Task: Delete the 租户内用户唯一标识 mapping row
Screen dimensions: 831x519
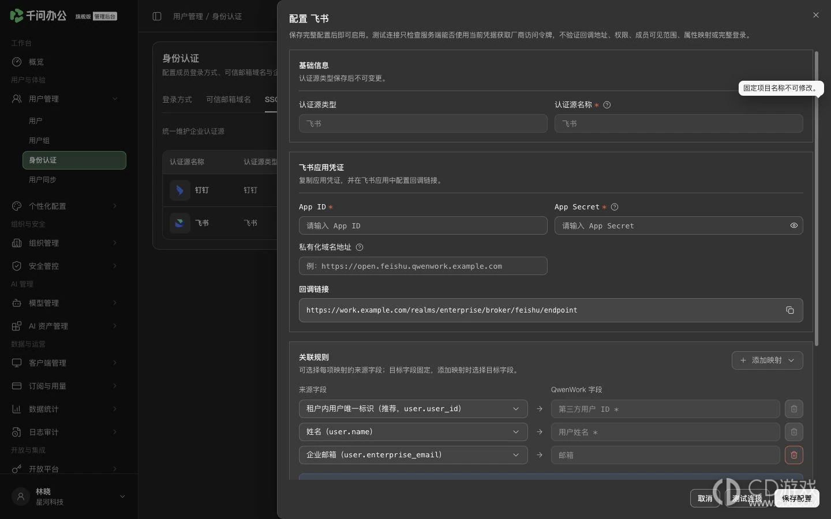Action: [x=793, y=409]
